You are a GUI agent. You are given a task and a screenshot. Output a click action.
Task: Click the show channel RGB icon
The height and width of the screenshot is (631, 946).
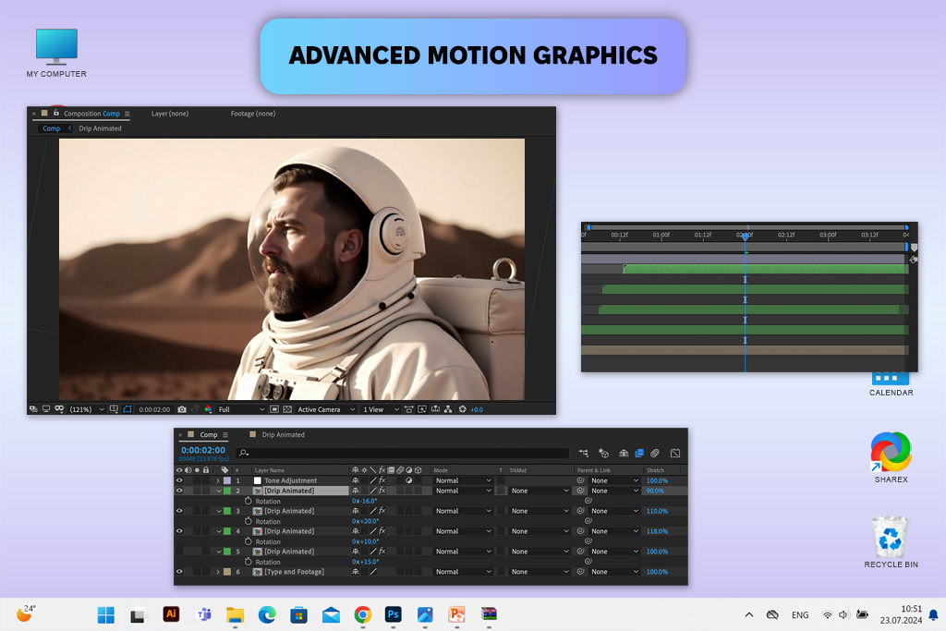(x=208, y=409)
